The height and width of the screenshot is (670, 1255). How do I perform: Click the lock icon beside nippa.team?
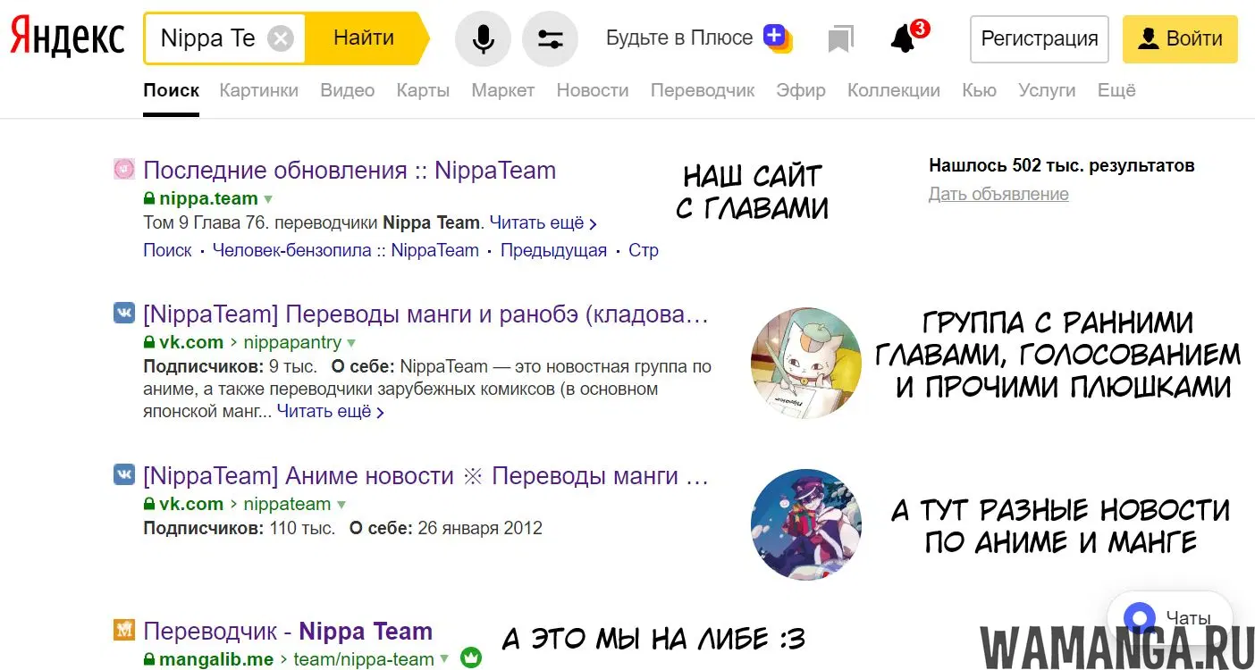pos(149,198)
